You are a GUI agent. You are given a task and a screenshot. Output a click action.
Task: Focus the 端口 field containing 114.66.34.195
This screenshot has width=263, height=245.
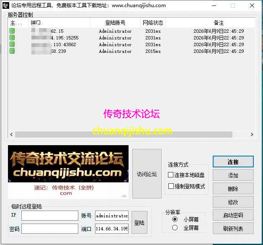click(112, 229)
